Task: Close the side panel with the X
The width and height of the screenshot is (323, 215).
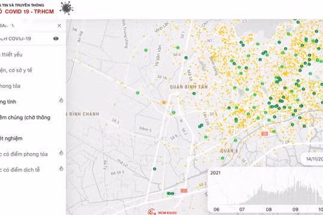Action: tap(59, 26)
